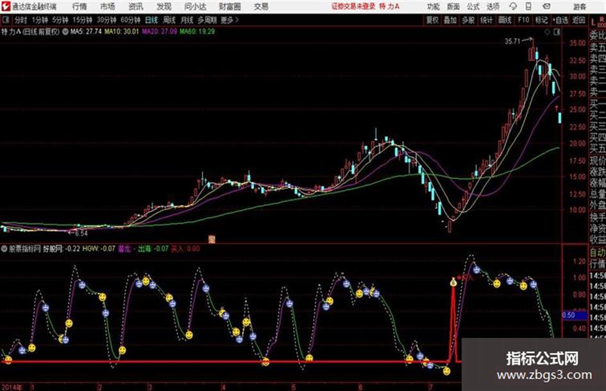The height and width of the screenshot is (391, 606).
Task: Click the round MA settings icon
Action: pos(65,31)
